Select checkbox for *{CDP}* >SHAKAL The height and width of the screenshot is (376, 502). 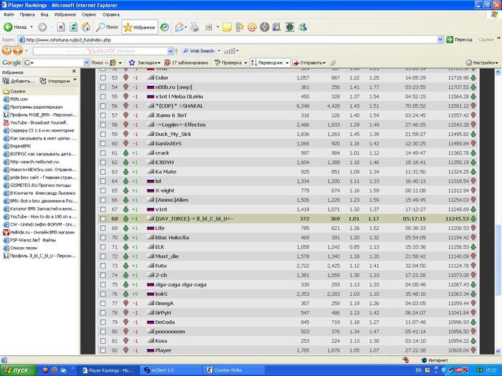[x=103, y=106]
